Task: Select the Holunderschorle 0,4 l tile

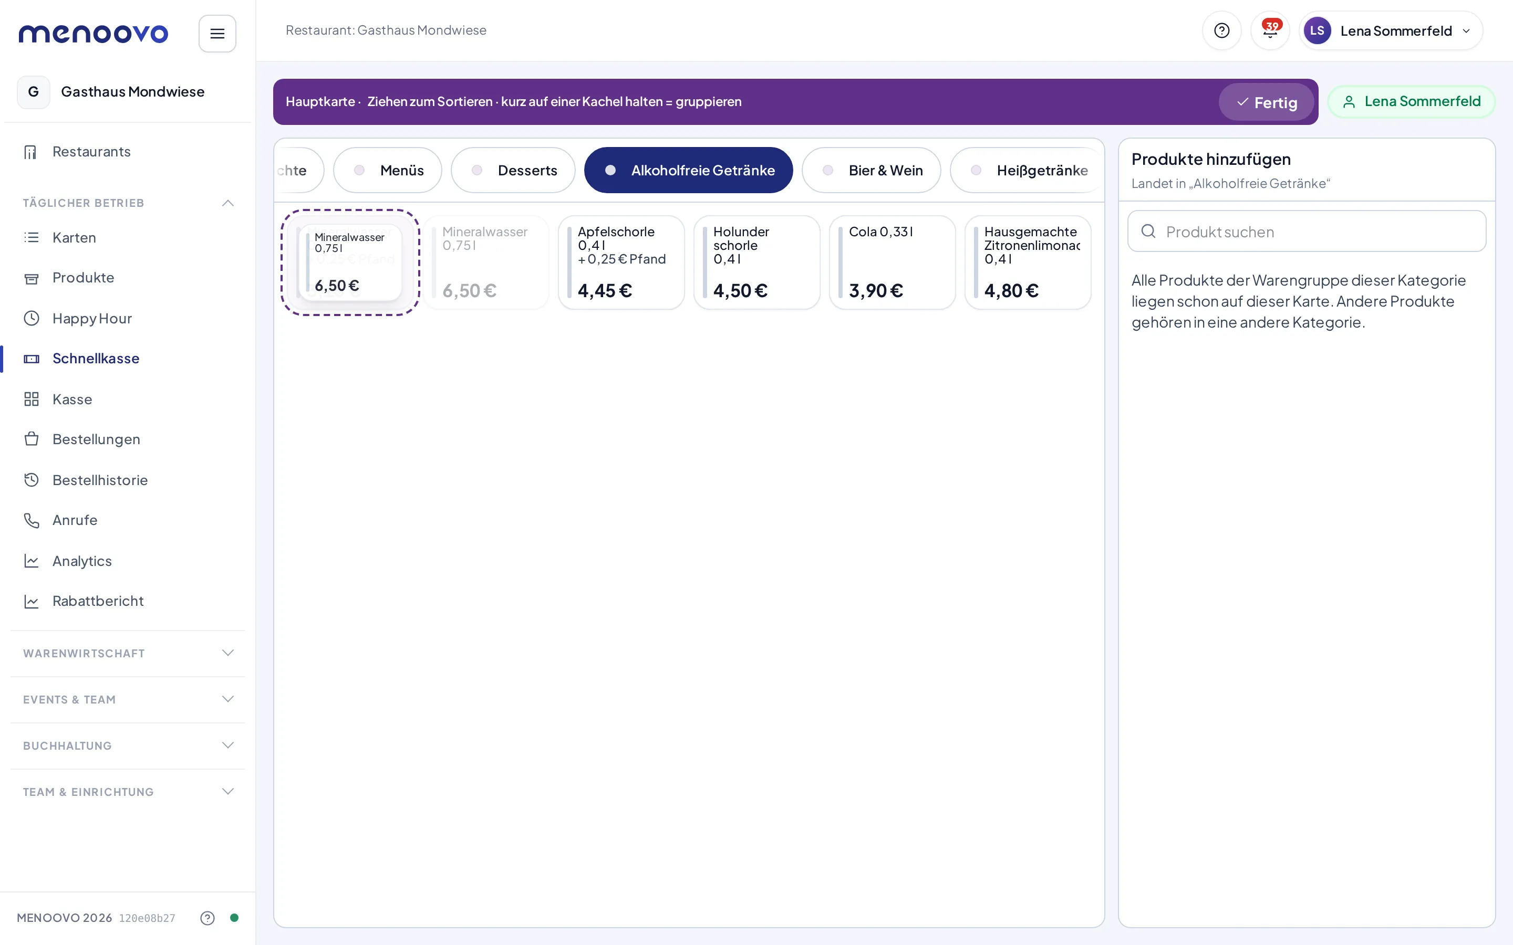Action: 756,262
